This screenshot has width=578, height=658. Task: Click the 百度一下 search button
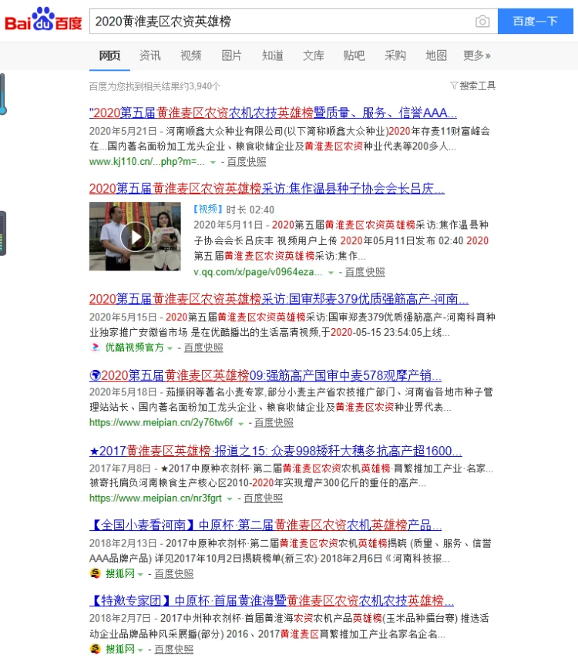point(535,21)
